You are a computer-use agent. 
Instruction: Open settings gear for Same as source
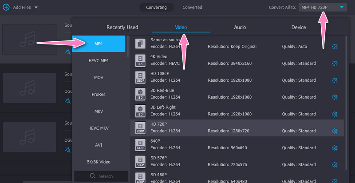click(x=335, y=47)
